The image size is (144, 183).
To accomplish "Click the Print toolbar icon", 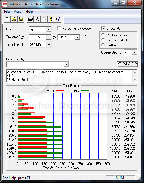I will pos(30,19).
